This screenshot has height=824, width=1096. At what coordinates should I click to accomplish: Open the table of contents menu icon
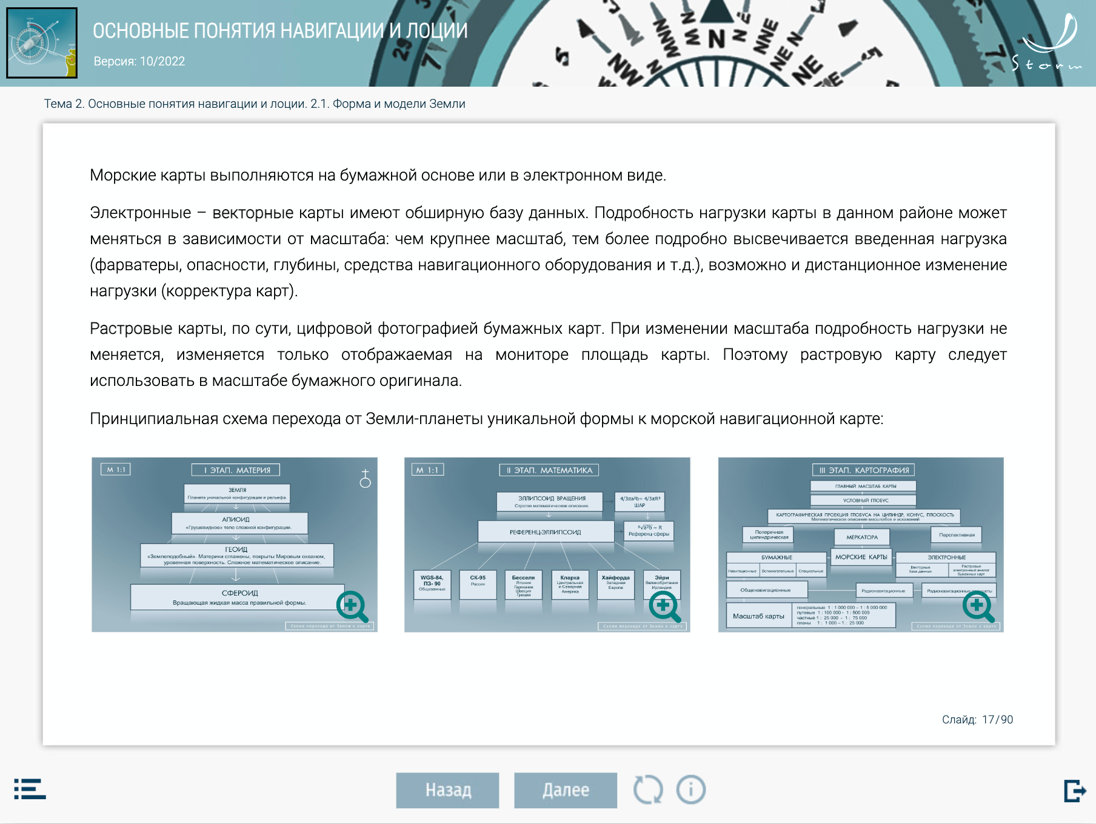tap(30, 789)
